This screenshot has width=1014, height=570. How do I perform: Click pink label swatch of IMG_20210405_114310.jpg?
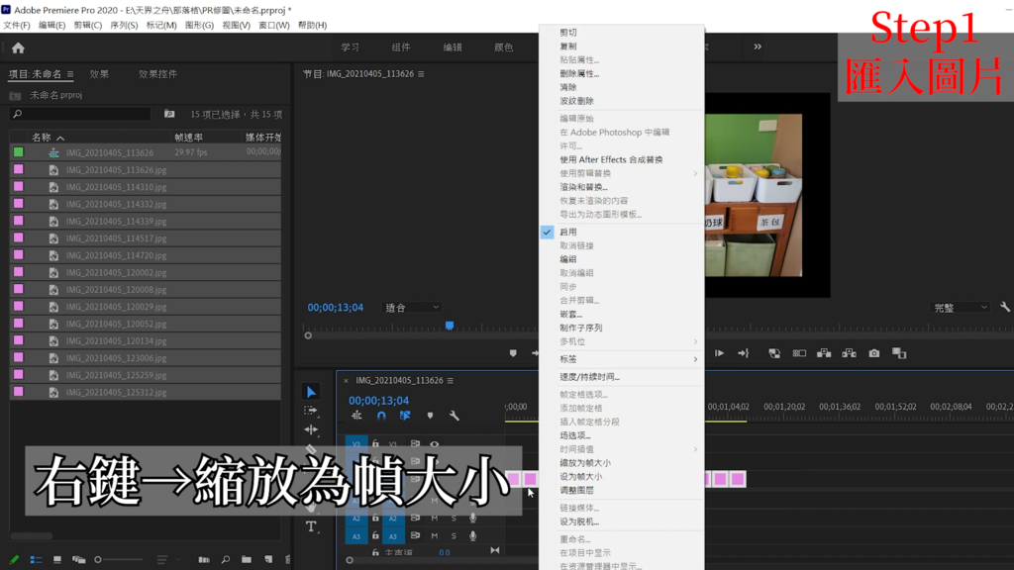[18, 187]
